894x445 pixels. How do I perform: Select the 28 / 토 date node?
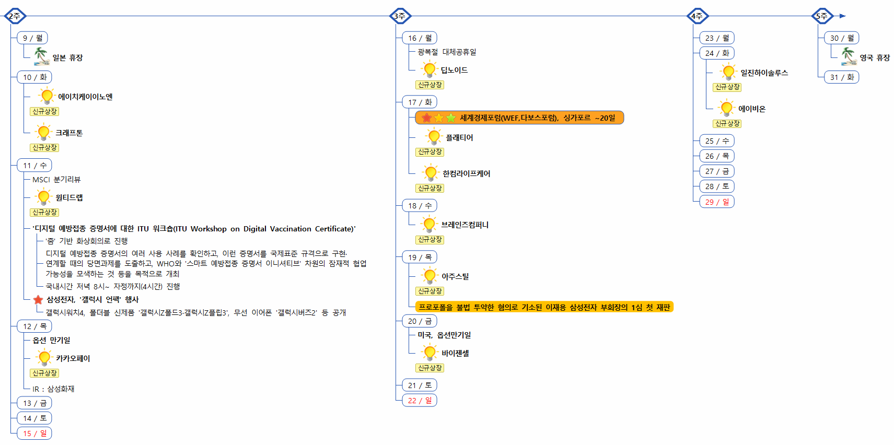(x=717, y=186)
